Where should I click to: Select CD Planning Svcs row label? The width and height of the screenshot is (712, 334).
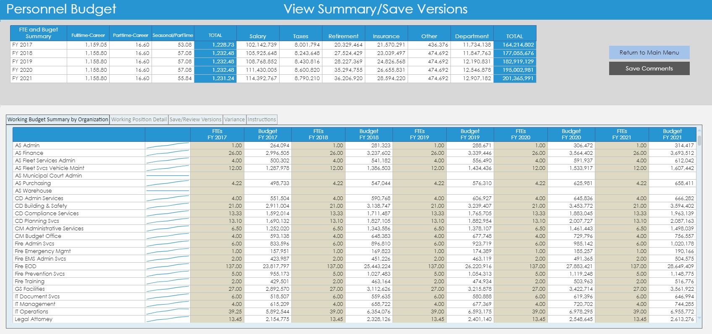(x=37, y=221)
